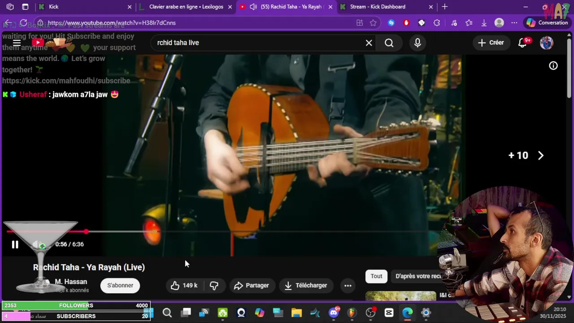Show video info card icon
This screenshot has height=323, width=574.
point(553,65)
